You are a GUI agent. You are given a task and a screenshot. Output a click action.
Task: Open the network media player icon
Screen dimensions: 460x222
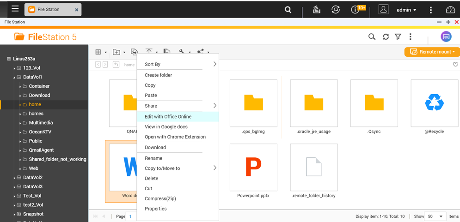[446, 37]
